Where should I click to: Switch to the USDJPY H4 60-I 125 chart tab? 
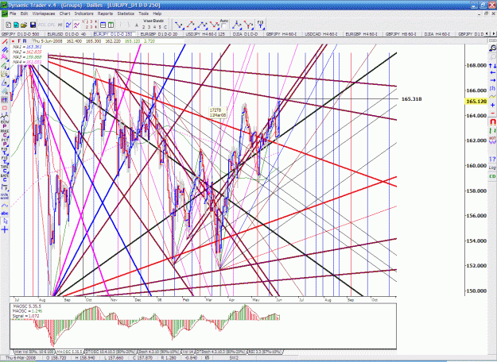coord(205,34)
